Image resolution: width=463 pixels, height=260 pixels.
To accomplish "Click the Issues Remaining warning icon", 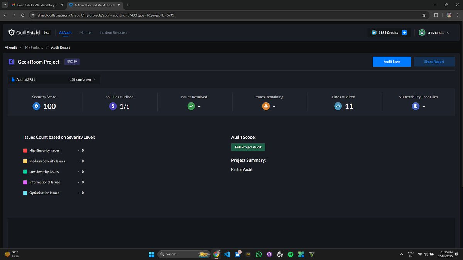I will [266, 106].
